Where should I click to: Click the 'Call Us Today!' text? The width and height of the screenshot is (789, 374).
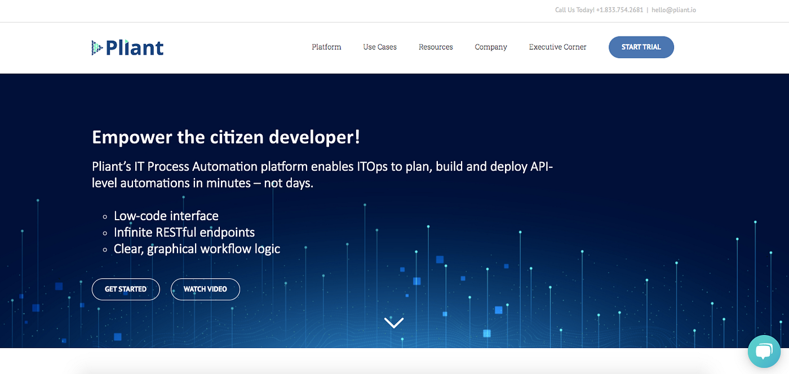575,10
